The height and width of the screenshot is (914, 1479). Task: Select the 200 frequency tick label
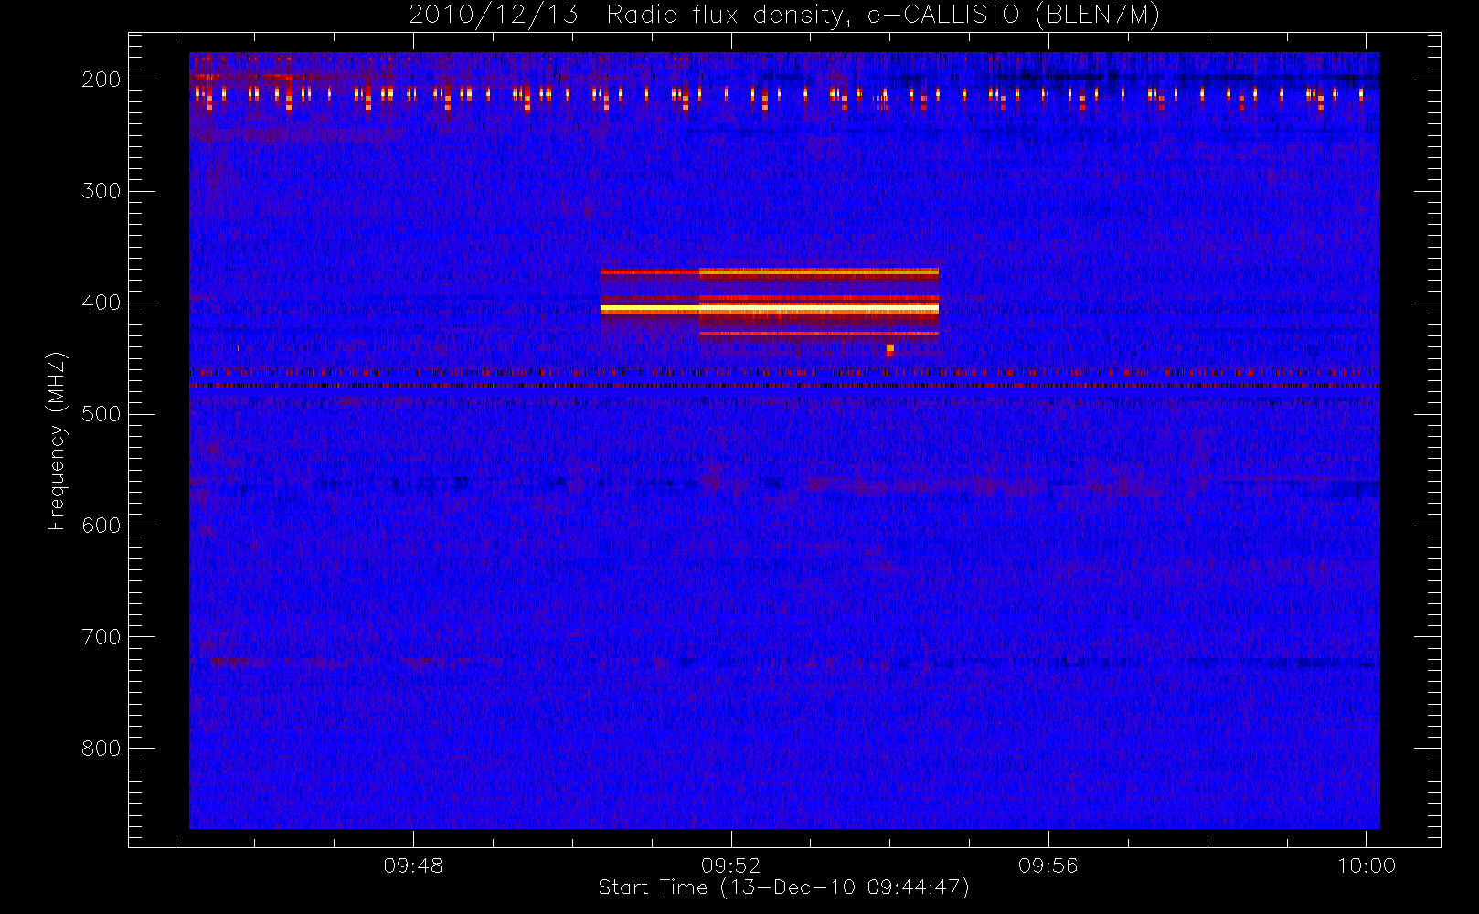click(101, 80)
